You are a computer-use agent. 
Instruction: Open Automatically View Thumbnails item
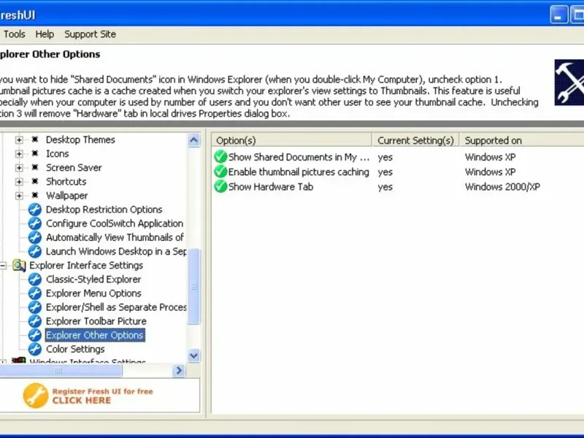point(115,237)
